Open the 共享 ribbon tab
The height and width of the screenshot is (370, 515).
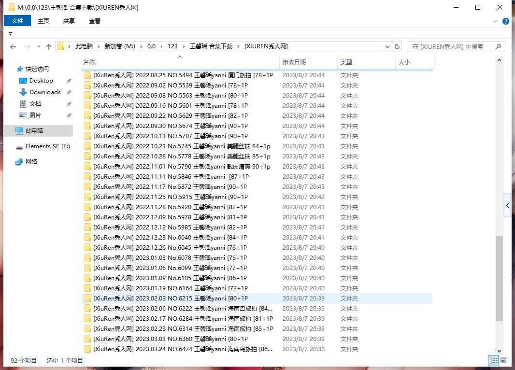pyautogui.click(x=69, y=21)
